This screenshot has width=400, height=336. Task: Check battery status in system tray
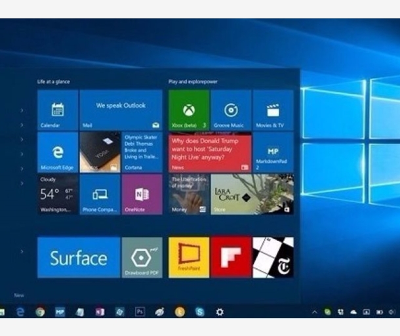coord(380,312)
